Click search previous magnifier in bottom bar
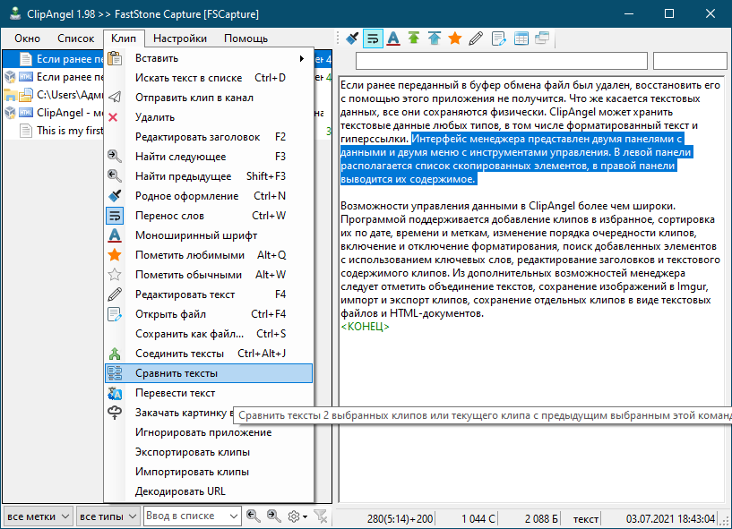This screenshot has height=529, width=732. [254, 516]
